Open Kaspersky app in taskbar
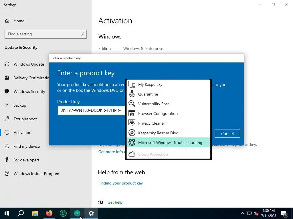This screenshot has width=293, height=219. pyautogui.click(x=77, y=213)
